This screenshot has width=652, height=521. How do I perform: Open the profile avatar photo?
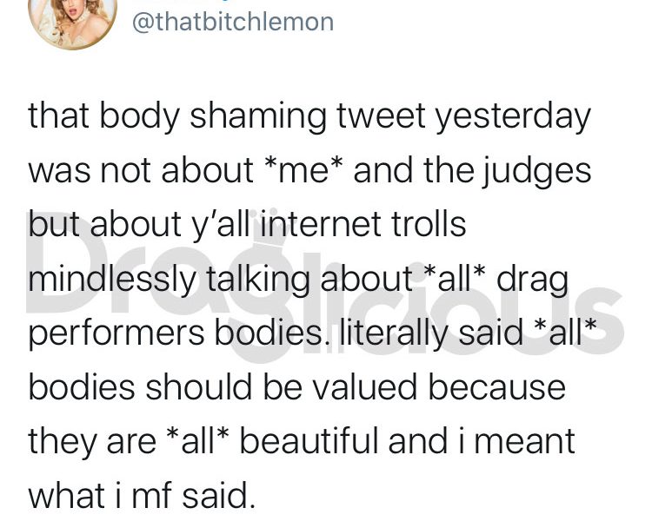(x=73, y=21)
